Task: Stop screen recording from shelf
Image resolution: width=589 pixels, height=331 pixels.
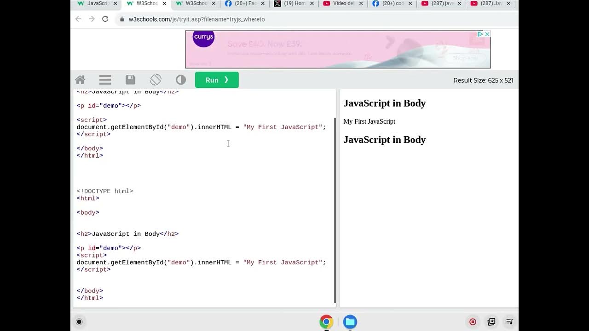Action: (x=473, y=322)
